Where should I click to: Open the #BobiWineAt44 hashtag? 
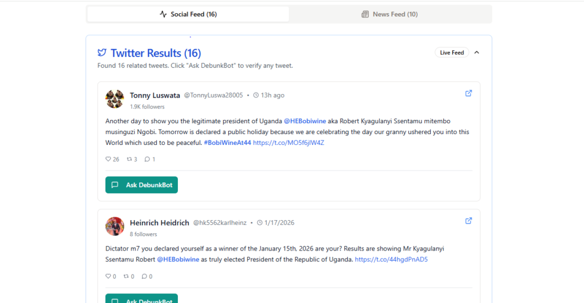pyautogui.click(x=227, y=143)
